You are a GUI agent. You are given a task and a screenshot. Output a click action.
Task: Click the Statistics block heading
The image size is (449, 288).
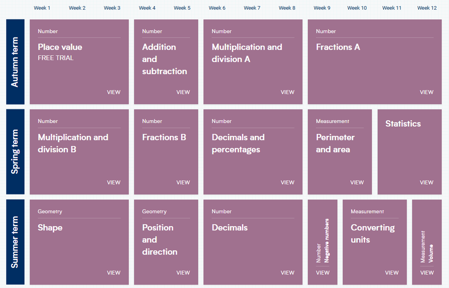[x=403, y=124]
